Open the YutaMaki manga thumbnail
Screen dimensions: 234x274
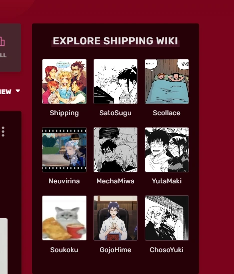[167, 150]
